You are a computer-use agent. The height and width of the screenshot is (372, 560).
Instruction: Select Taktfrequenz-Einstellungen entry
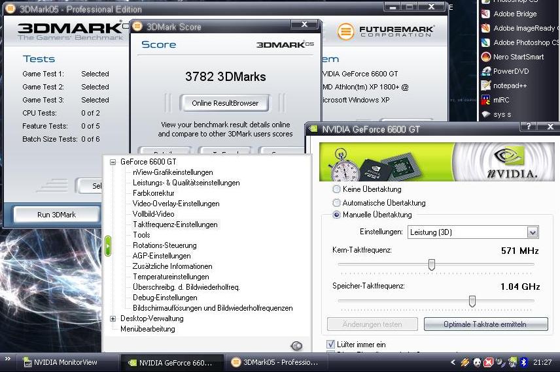pos(175,225)
